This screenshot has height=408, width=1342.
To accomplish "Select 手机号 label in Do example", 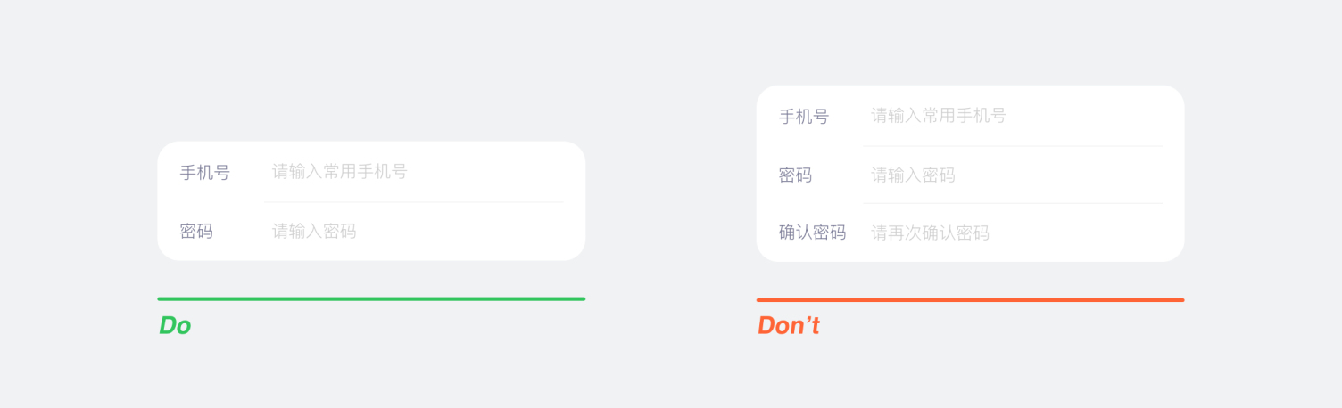I will 204,173.
